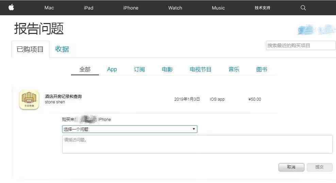Screen dimensions: 336x183
Task: Click the 报告问题 page heading
Action: point(39,28)
